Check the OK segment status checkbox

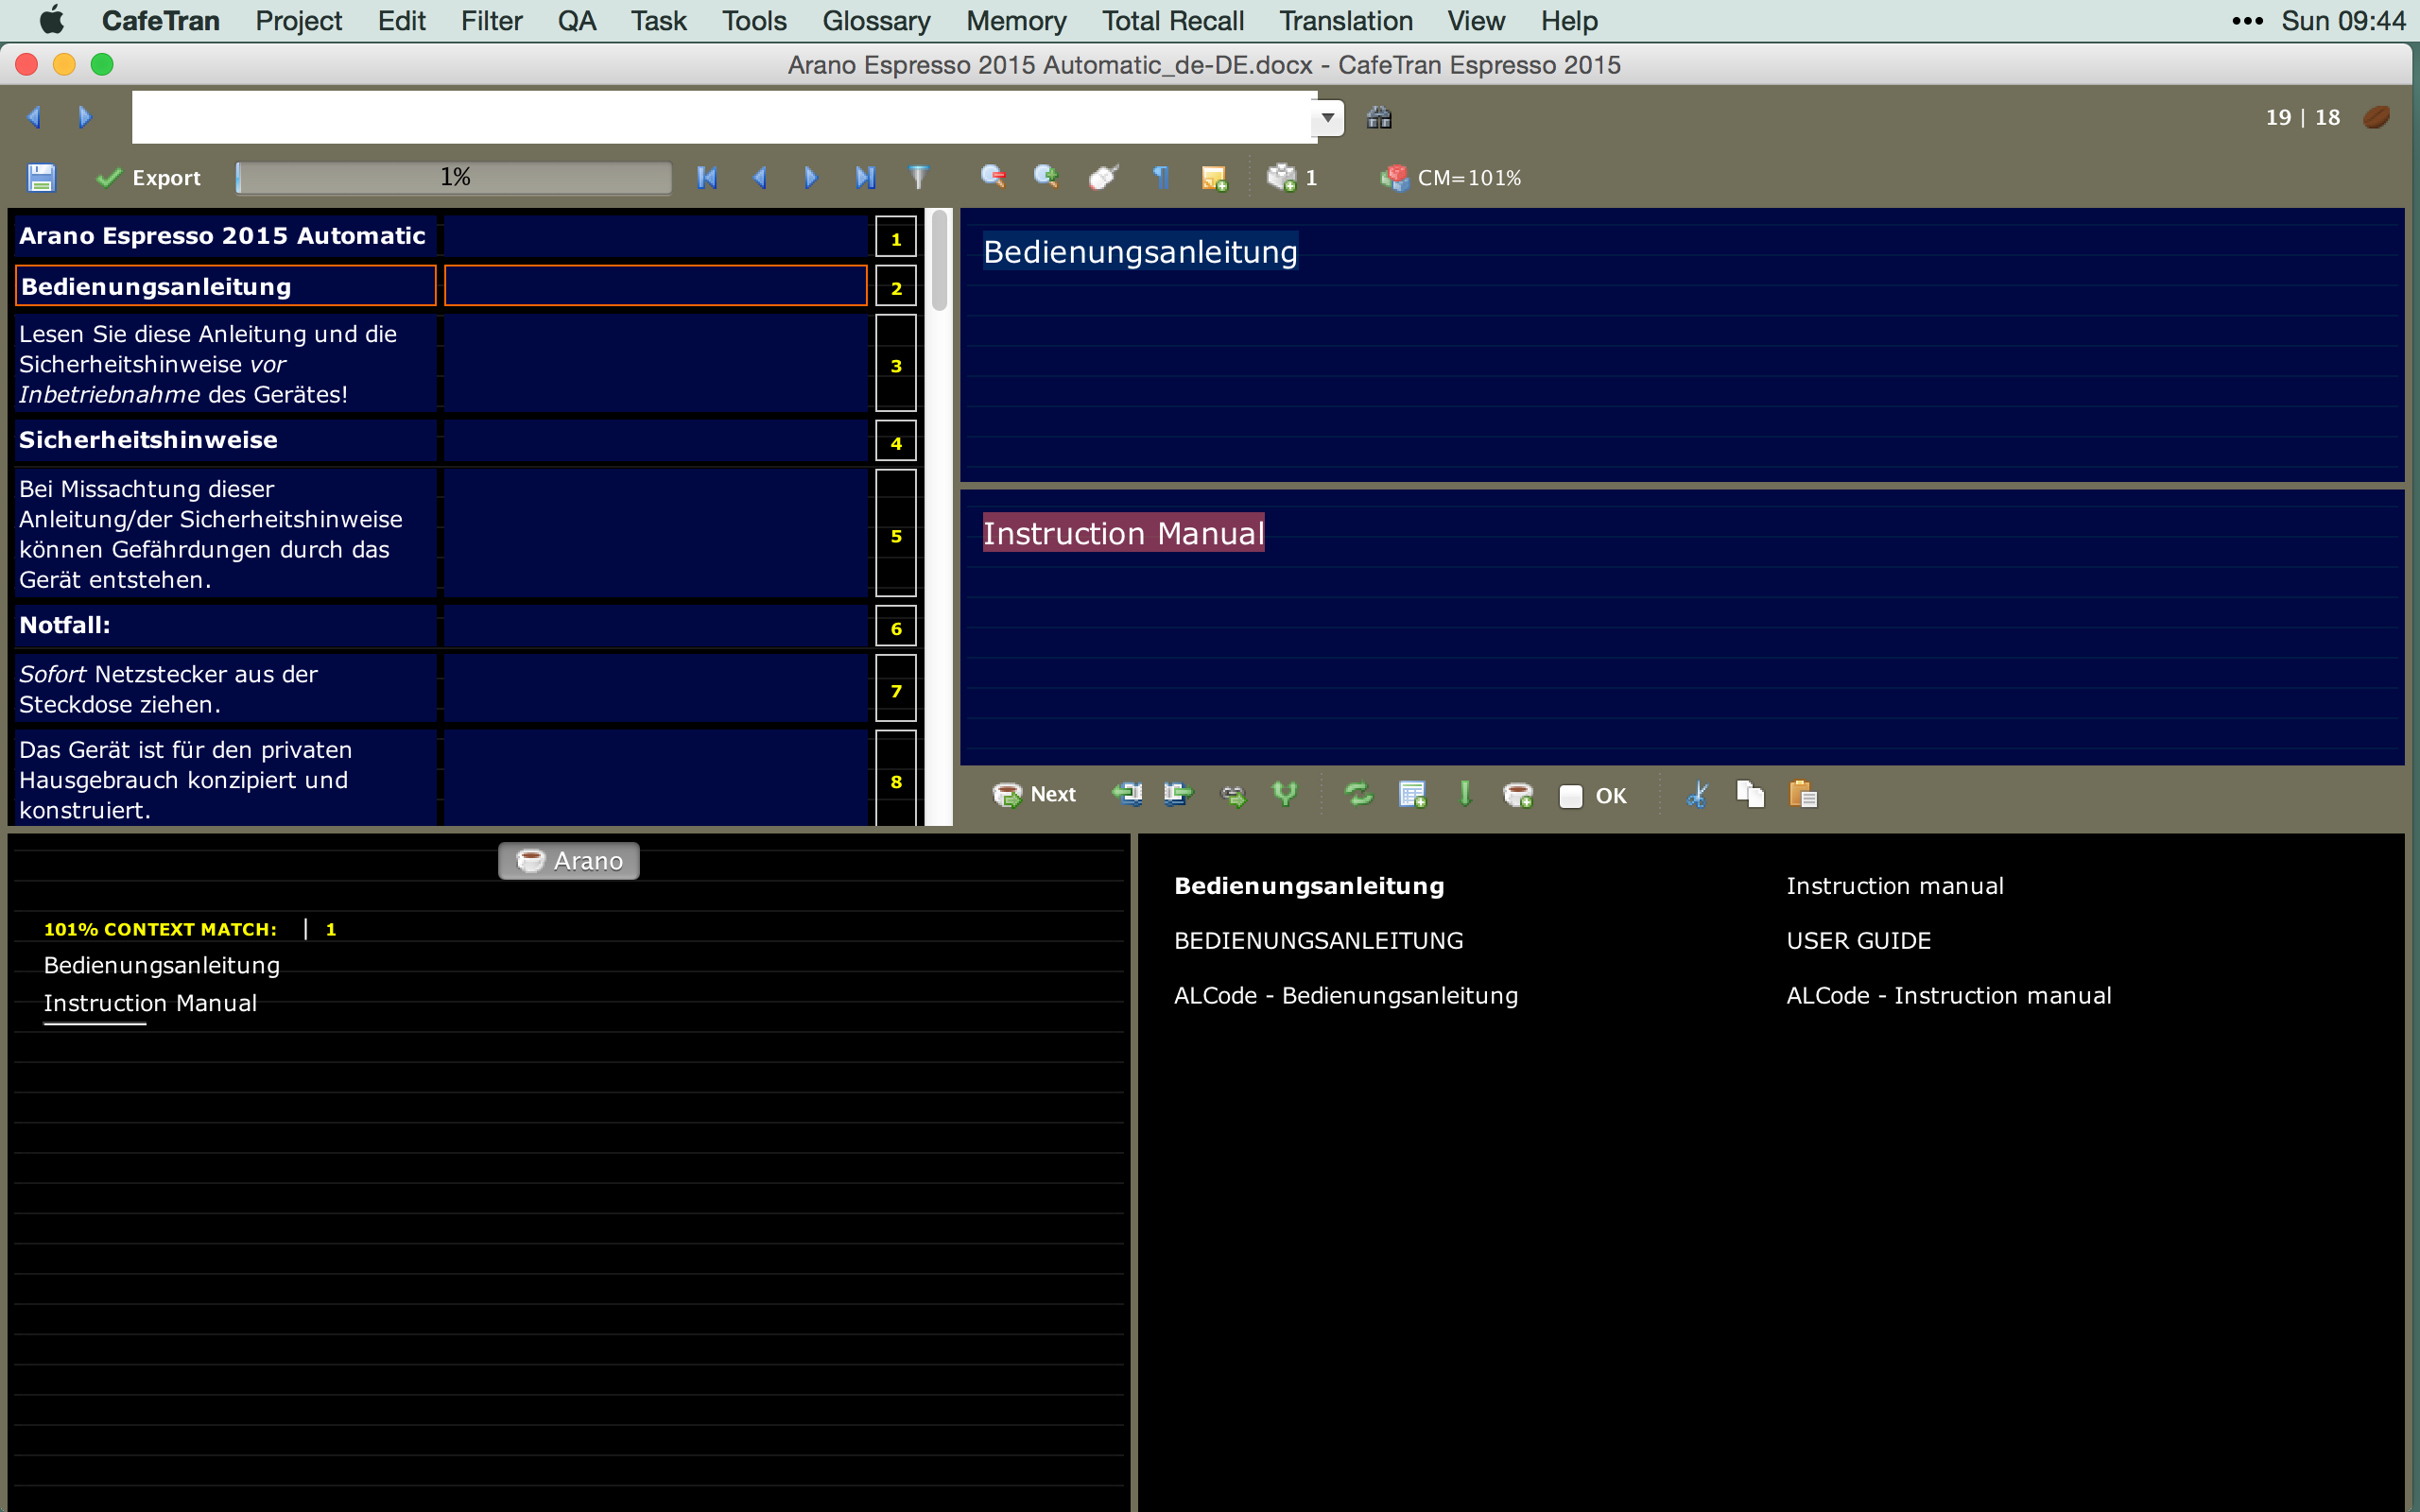(x=1570, y=796)
